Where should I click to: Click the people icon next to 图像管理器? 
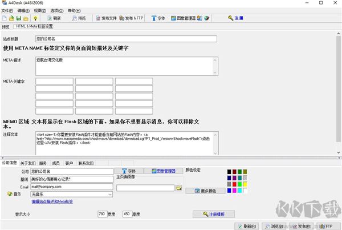pyautogui.click(x=199, y=18)
